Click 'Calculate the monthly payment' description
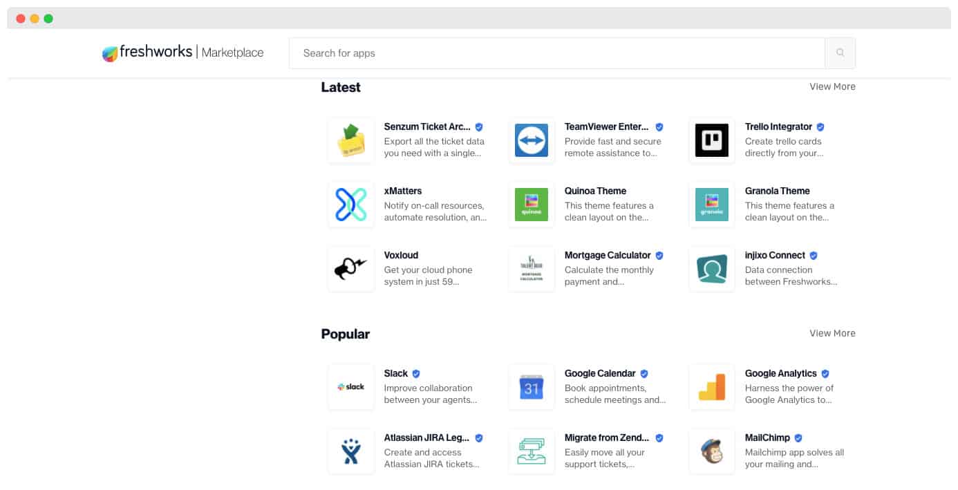958x490 pixels. point(609,276)
